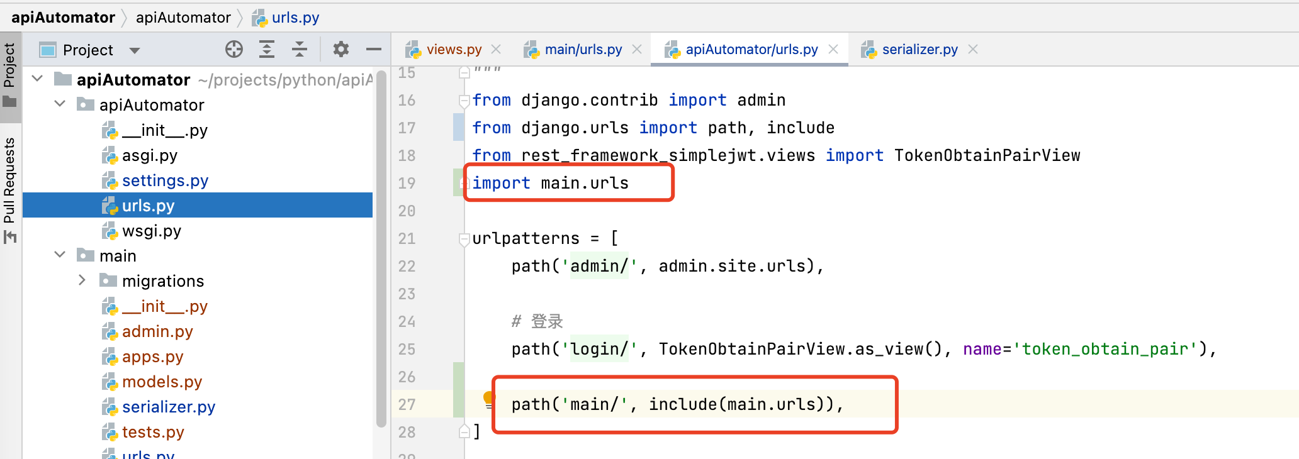Click the '# 登录' comment on line 24

click(x=537, y=321)
